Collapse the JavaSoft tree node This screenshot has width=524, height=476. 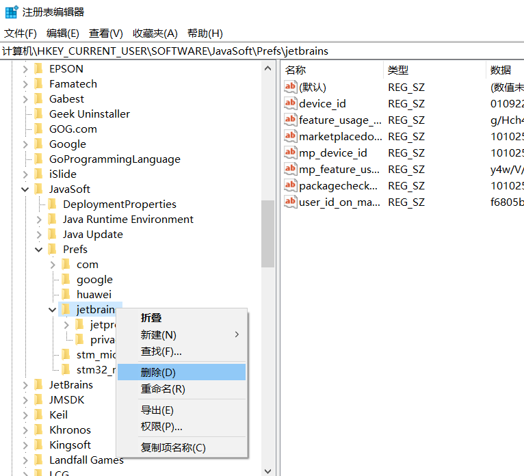25,189
